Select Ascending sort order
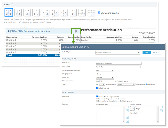This screenshot has height=128, width=168. coord(137,84)
